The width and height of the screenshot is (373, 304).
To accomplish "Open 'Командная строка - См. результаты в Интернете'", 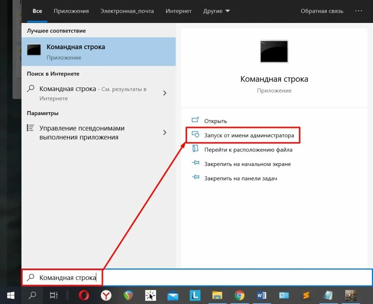I will point(99,93).
